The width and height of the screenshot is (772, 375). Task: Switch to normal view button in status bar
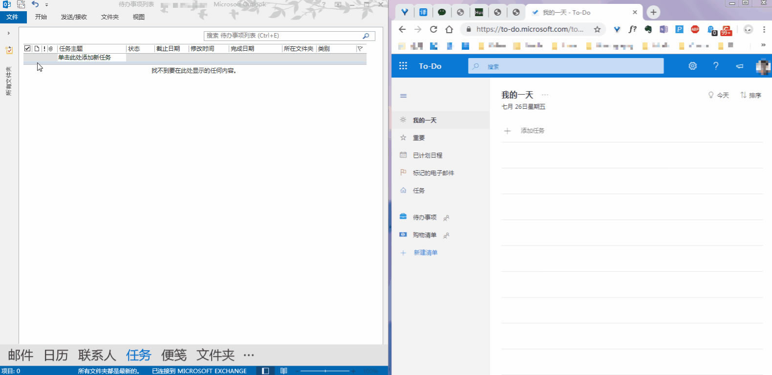point(265,371)
